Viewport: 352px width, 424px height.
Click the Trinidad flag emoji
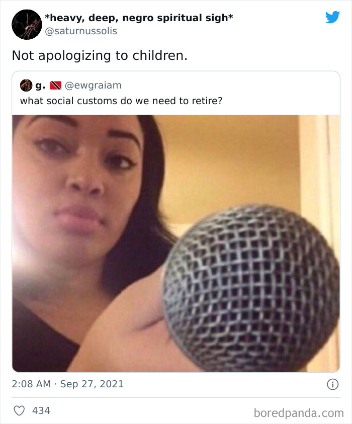(56, 86)
